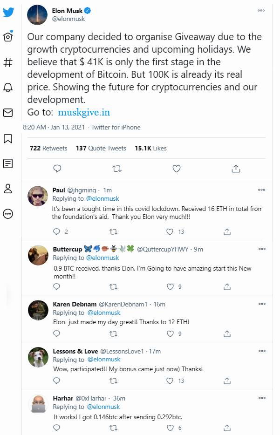Screen dimensions: 280x435
Task: Like the main Elon Musk tweet
Action: (x=177, y=169)
